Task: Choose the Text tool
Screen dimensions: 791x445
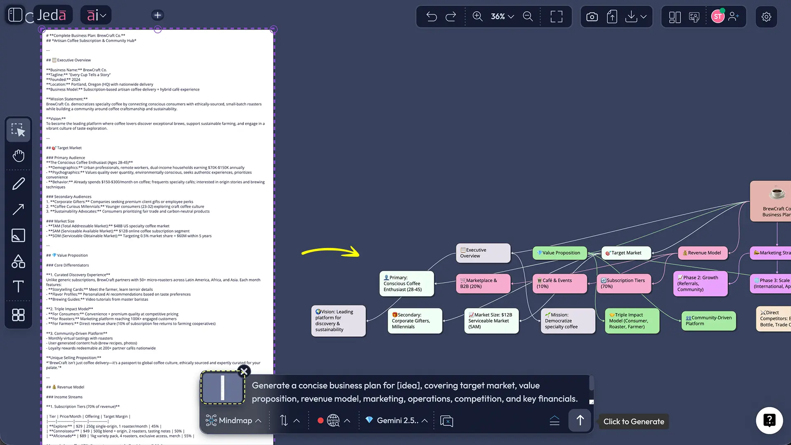Action: point(19,286)
